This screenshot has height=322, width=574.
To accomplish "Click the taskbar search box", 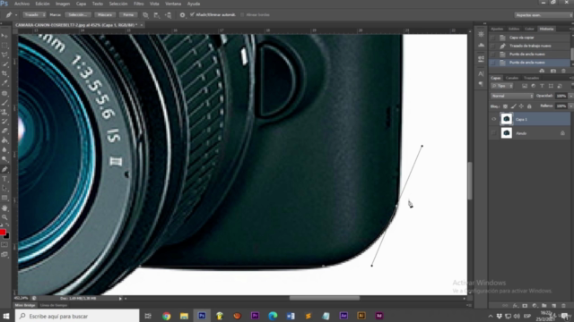I will [77, 316].
